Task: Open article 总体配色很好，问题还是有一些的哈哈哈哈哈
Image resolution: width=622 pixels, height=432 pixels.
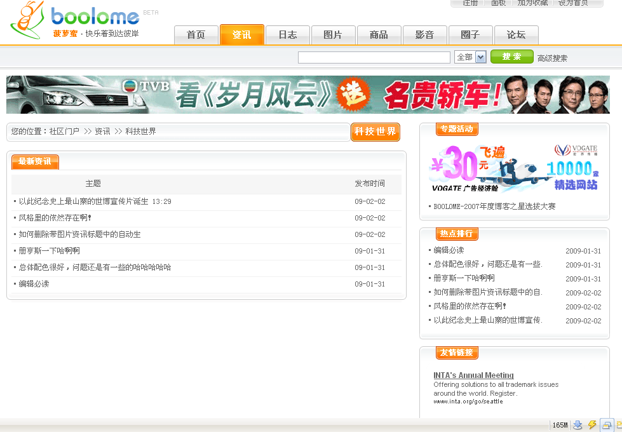Action: coord(95,267)
